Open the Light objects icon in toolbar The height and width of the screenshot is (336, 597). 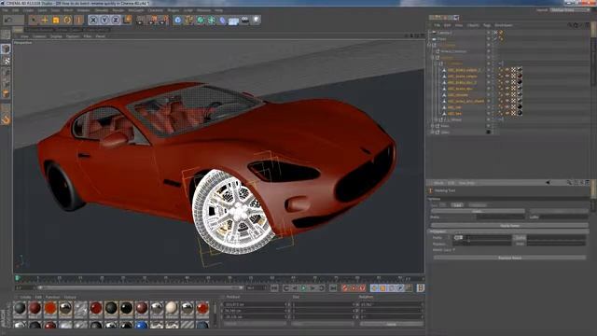tap(257, 20)
